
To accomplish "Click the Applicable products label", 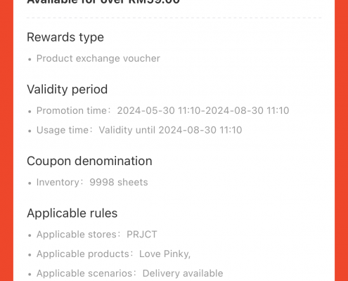I will coord(83,254).
